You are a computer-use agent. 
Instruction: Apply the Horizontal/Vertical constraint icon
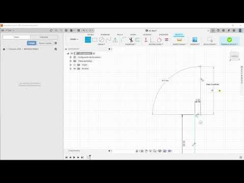pos(146,40)
